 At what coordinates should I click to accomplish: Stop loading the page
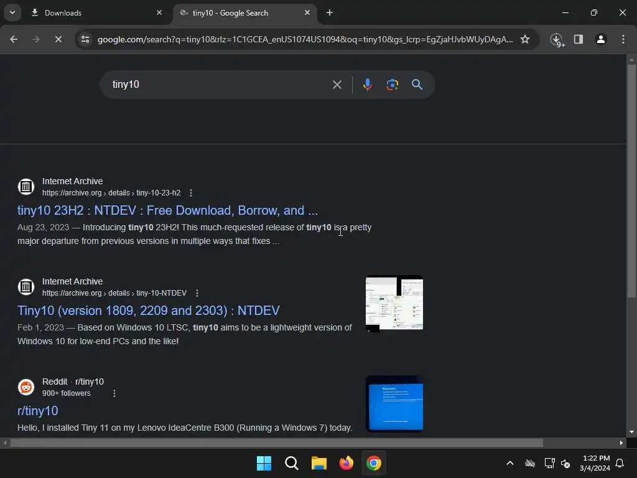[x=58, y=39]
